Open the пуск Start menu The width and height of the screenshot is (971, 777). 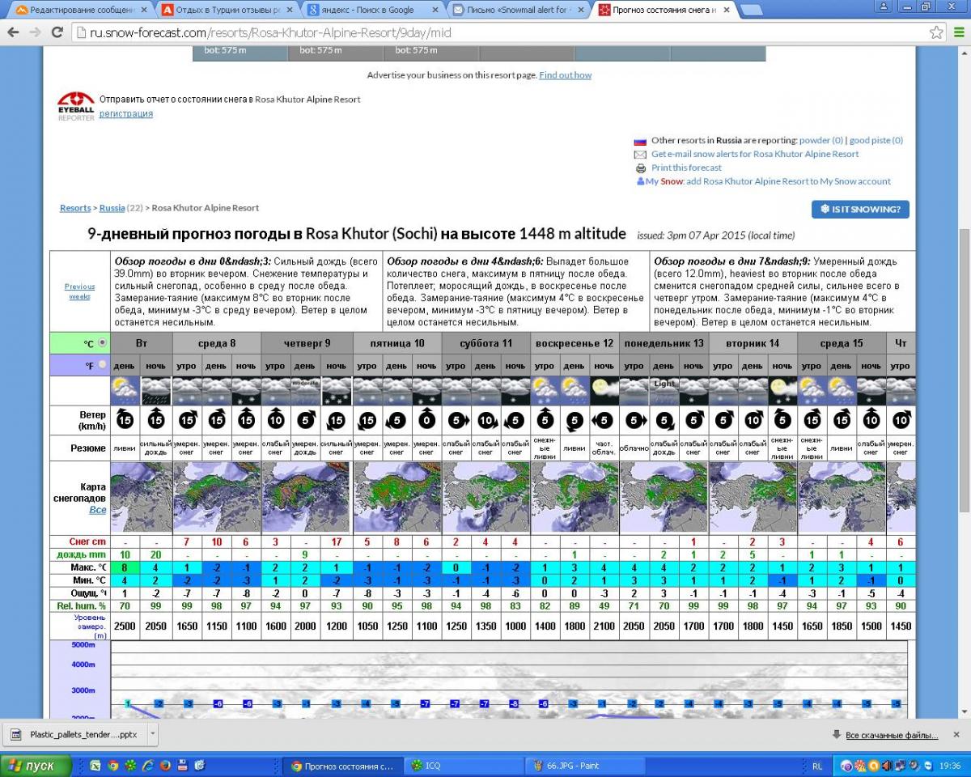point(36,766)
